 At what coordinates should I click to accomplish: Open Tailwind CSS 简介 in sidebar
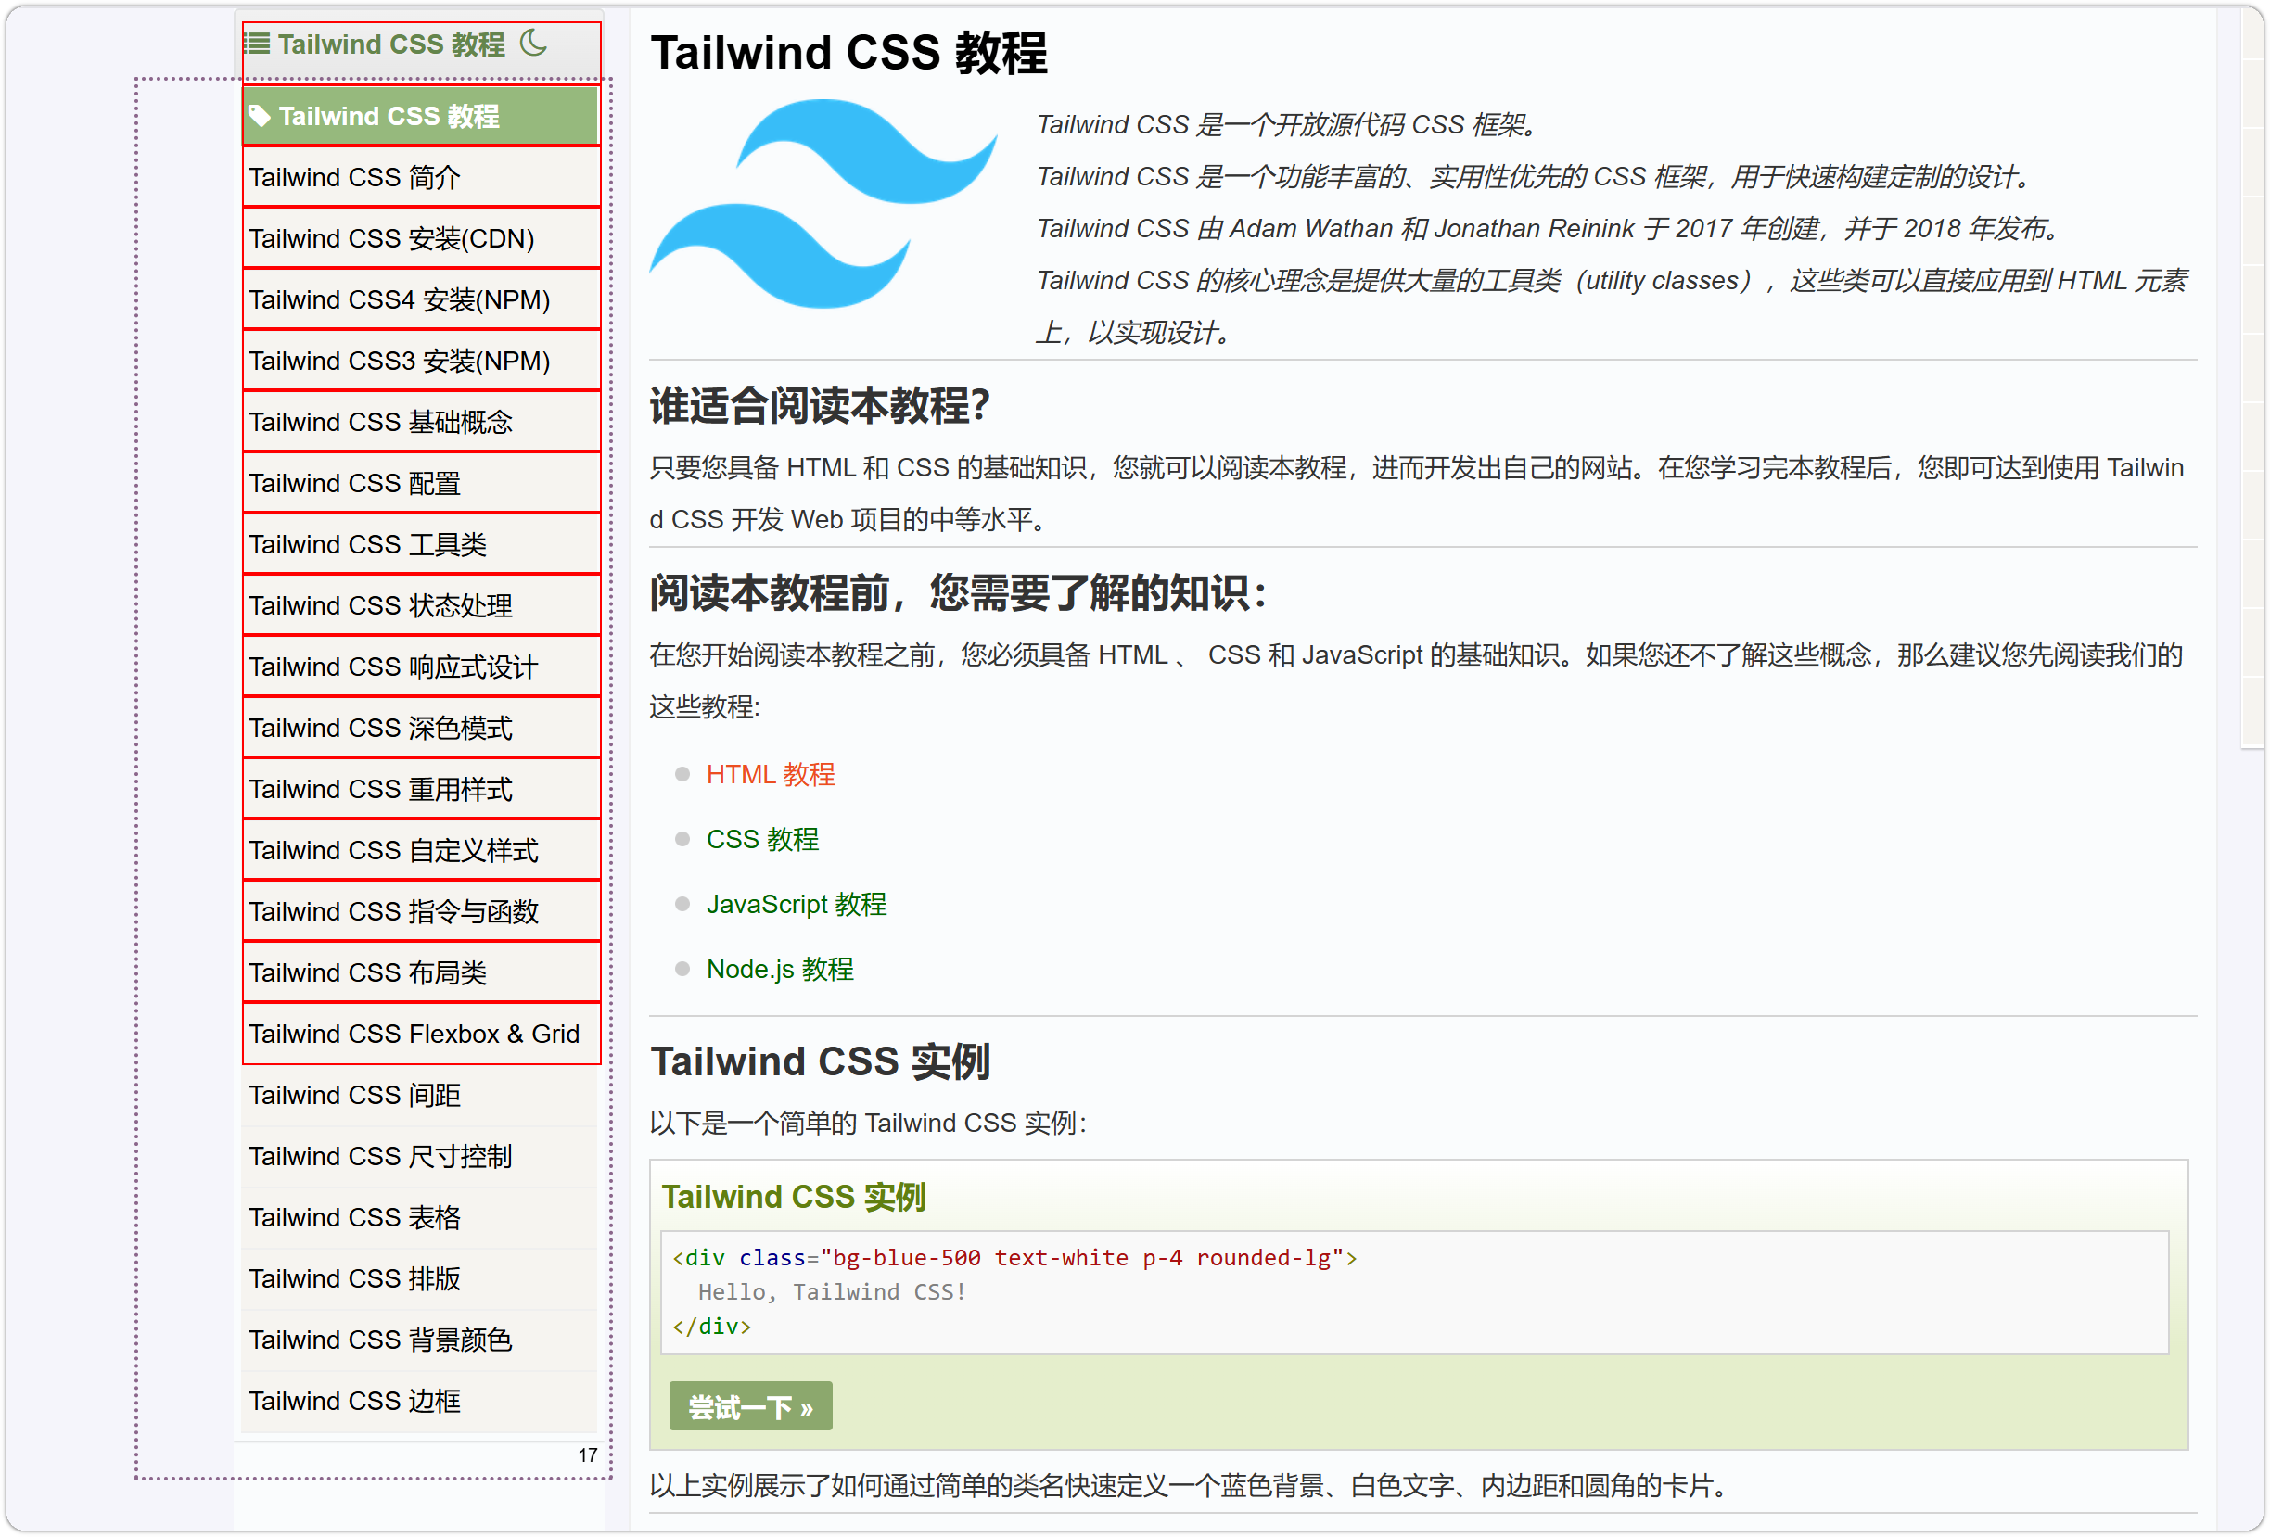pos(421,178)
